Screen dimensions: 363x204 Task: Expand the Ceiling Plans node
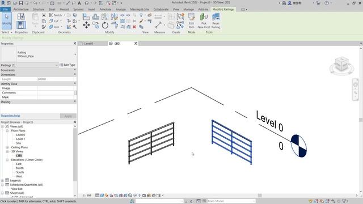7,147
